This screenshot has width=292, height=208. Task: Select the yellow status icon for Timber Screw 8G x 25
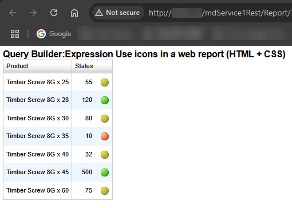pyautogui.click(x=105, y=83)
